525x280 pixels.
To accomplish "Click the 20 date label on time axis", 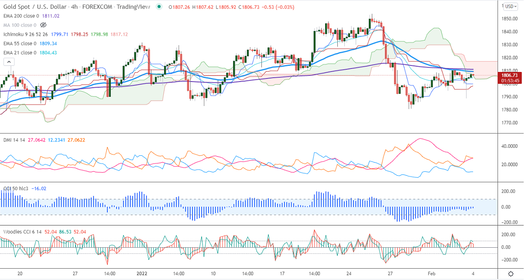I will pyautogui.click(x=20, y=273).
